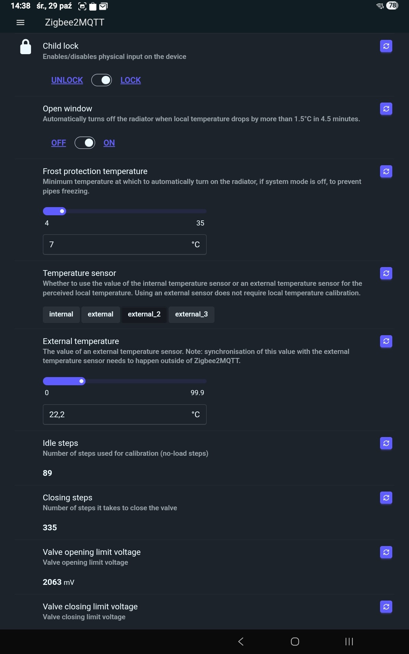Screen dimensions: 409x654
Task: Open the Zigbee2MQTT hamburger menu
Action: click(20, 22)
